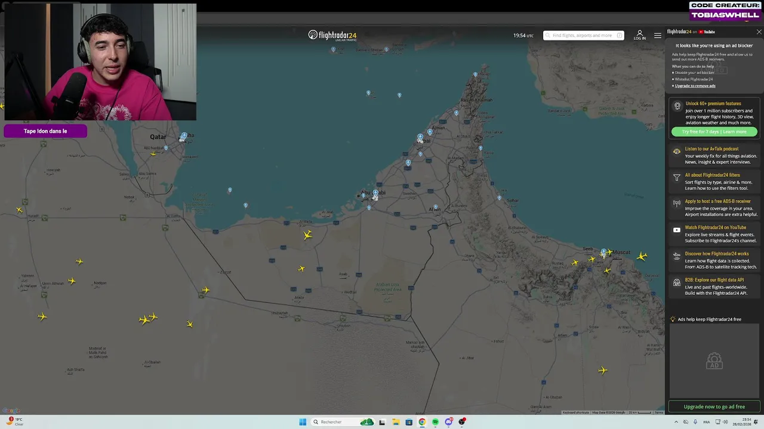Open Discover how Flightradar24 works
764x429 pixels.
tap(717, 254)
